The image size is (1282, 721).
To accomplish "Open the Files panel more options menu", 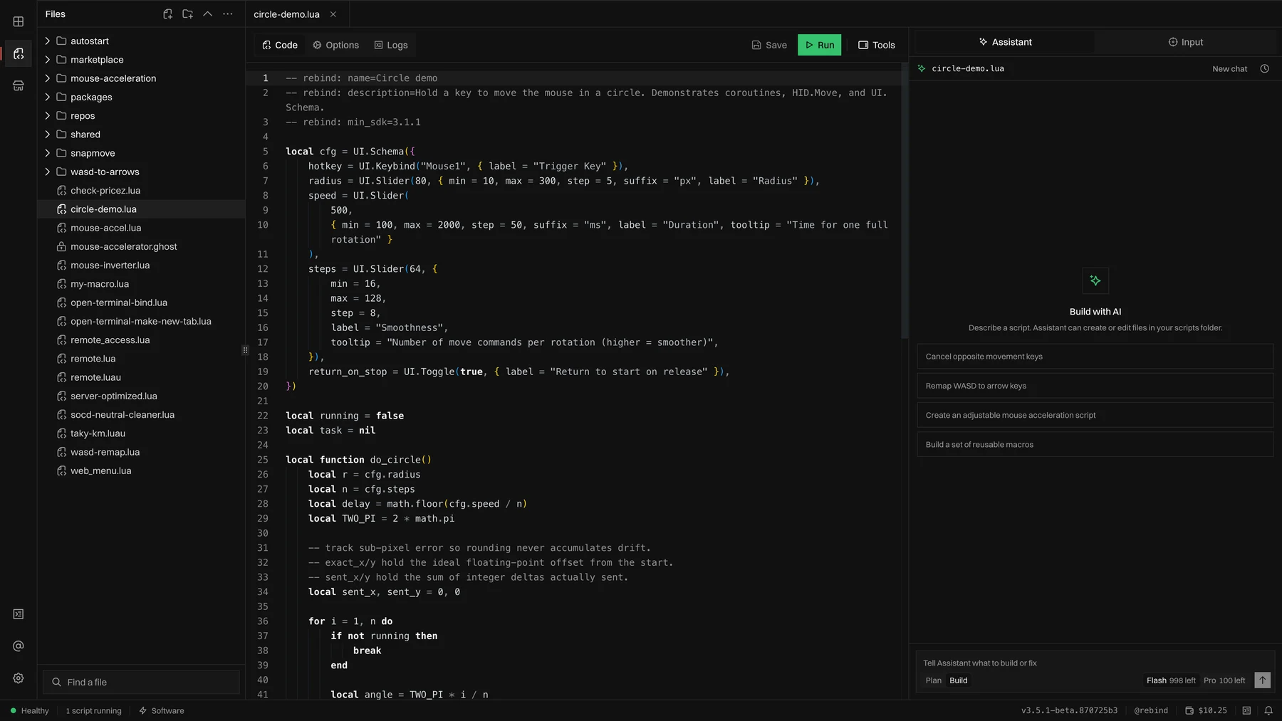I will point(227,14).
